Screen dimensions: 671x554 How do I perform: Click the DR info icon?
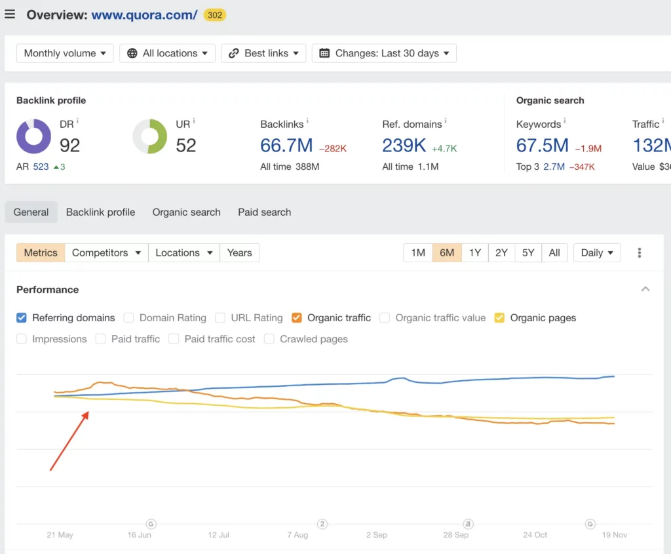point(78,121)
